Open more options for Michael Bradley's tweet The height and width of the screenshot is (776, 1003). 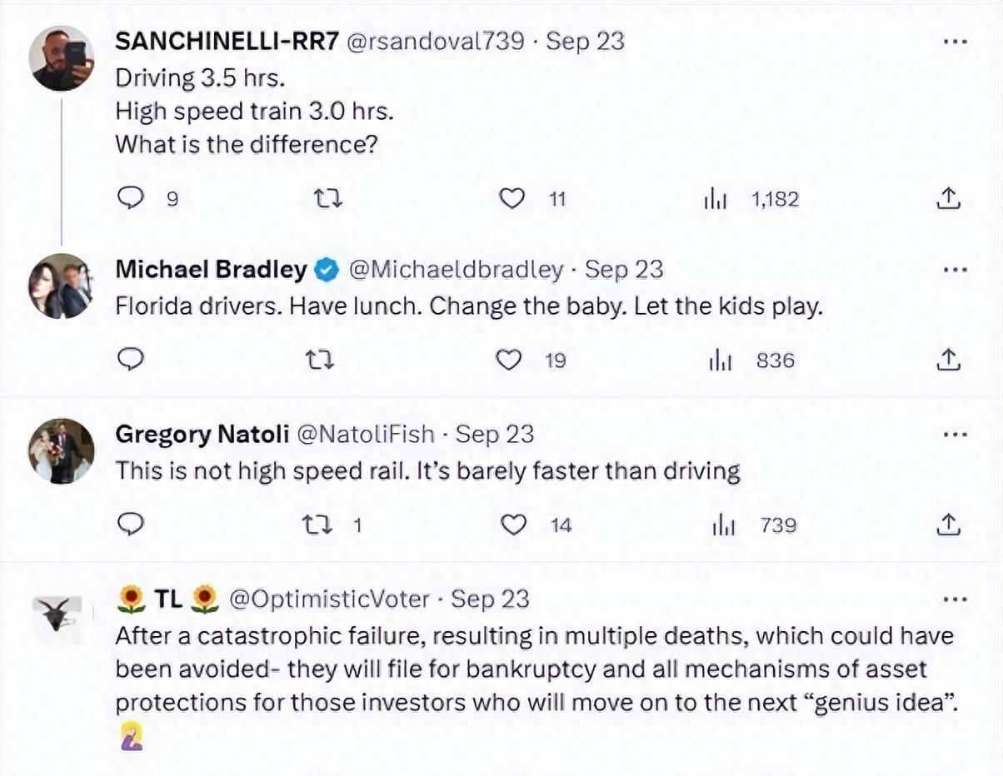pos(954,270)
